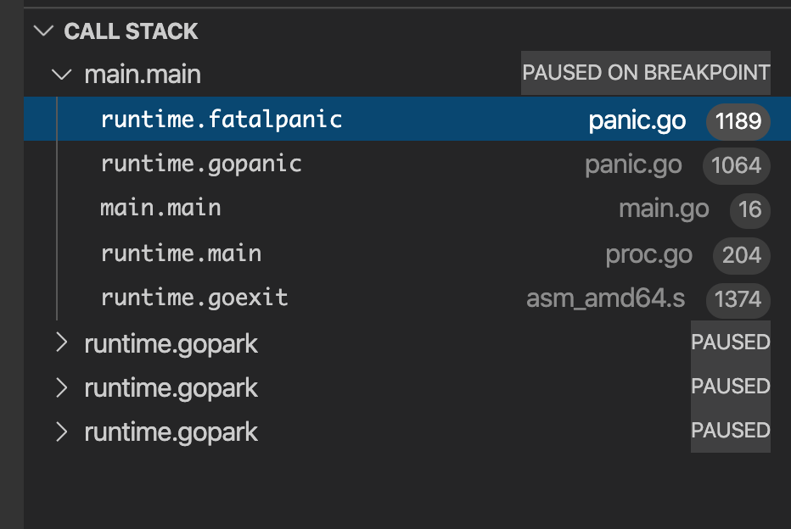The image size is (791, 529).
Task: Expand the first runtime.gopark goroutine
Action: pos(60,343)
